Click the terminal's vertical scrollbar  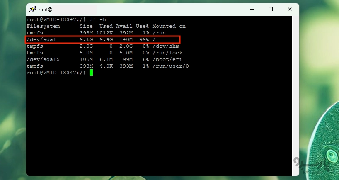[295, 95]
